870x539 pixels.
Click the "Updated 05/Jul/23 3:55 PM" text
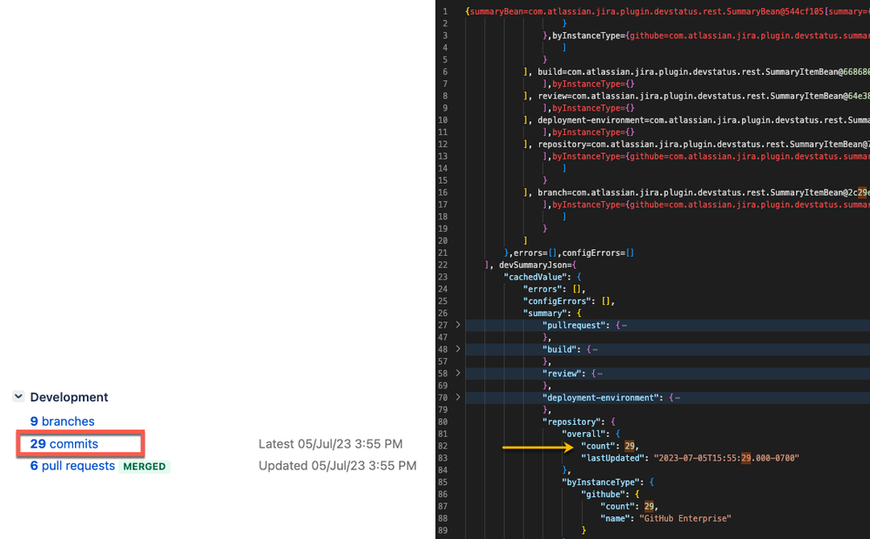pos(337,466)
